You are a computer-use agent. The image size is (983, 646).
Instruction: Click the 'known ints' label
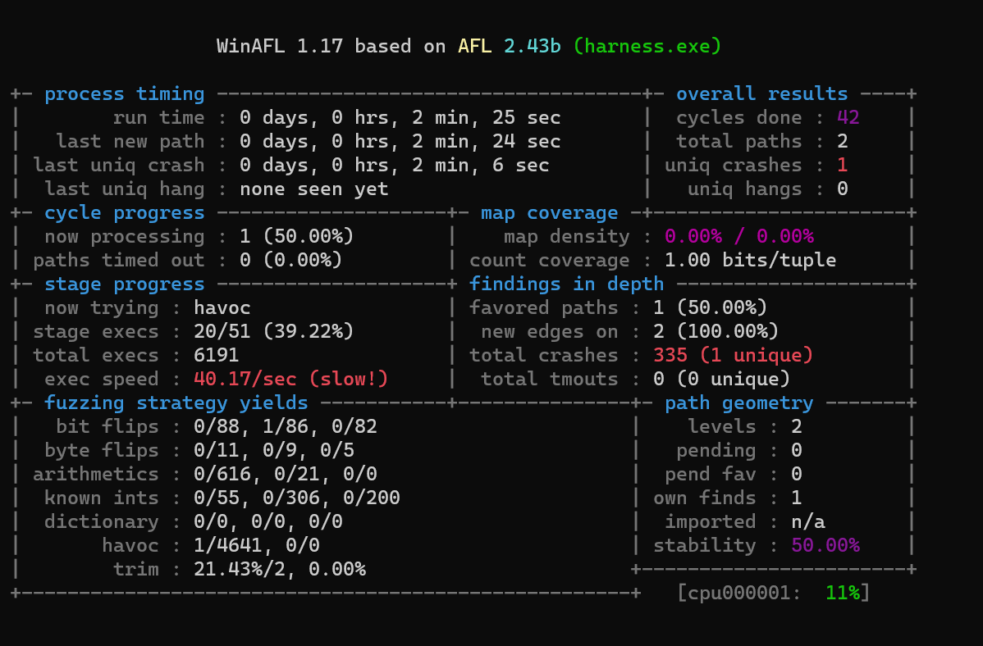point(102,498)
